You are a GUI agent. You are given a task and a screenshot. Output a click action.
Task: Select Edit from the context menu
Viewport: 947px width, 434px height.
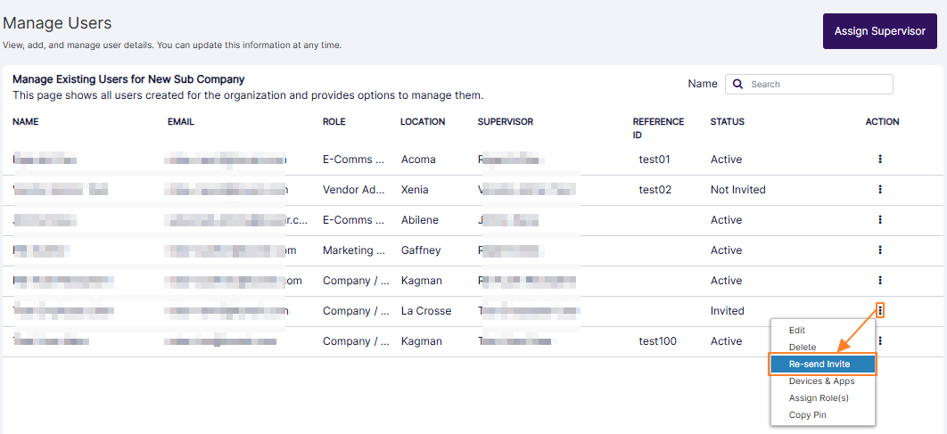pyautogui.click(x=796, y=331)
